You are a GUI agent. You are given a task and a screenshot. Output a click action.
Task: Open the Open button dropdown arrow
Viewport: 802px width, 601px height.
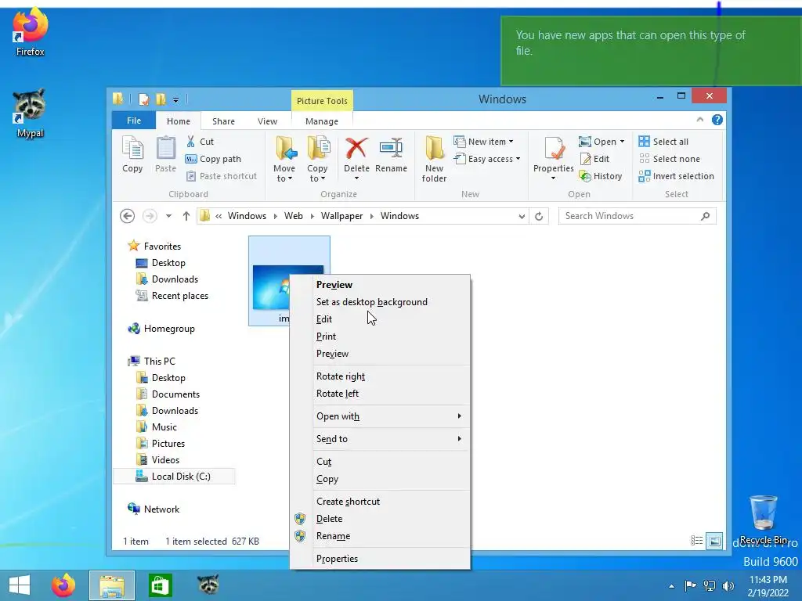[x=622, y=142]
